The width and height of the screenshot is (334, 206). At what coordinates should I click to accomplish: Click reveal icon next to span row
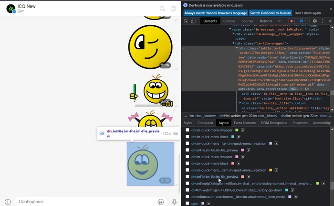(209, 204)
